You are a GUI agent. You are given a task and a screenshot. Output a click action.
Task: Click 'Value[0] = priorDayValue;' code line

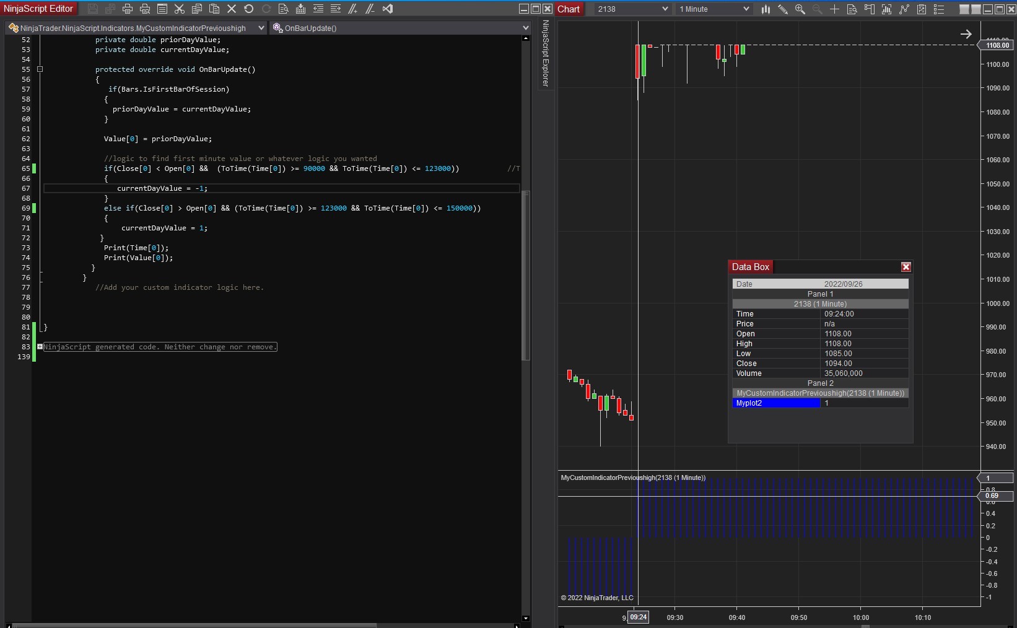[x=158, y=139]
